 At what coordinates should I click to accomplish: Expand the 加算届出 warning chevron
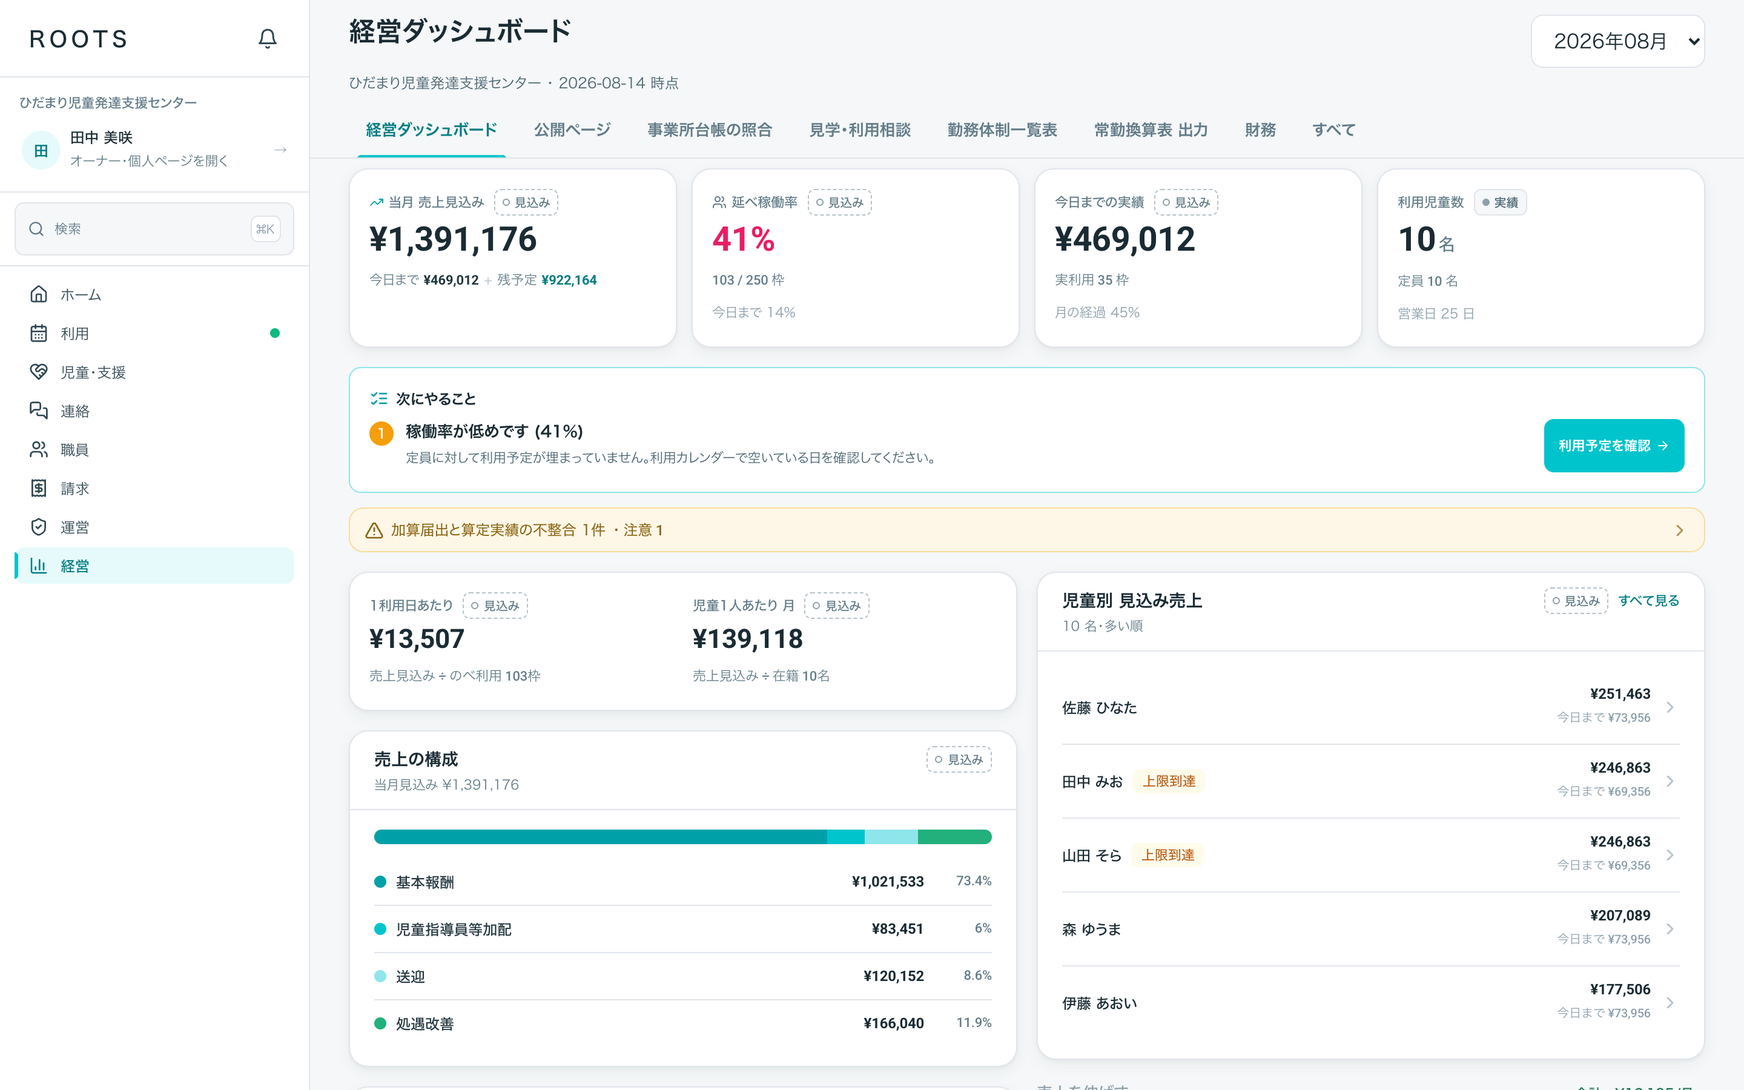click(1680, 530)
